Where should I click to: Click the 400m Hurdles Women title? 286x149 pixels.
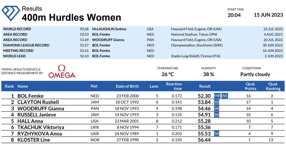tap(71, 17)
